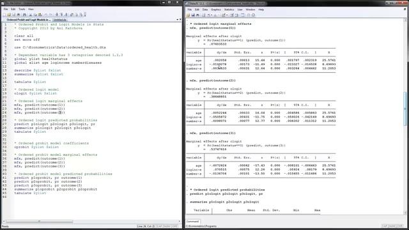Image resolution: width=409 pixels, height=230 pixels.
Task: Open File menu in Do-file Editor
Action: pyautogui.click(x=6, y=9)
